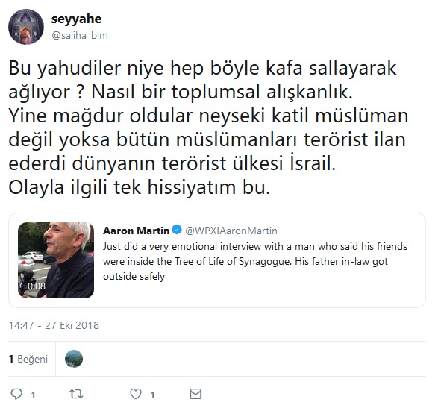
Task: Click the main Turkish tweet text
Action: pyautogui.click(x=208, y=128)
